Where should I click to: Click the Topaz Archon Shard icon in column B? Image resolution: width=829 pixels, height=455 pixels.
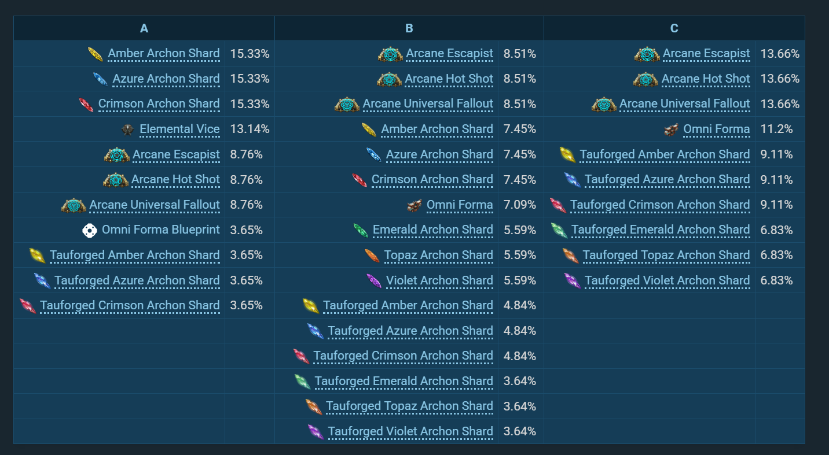(372, 256)
